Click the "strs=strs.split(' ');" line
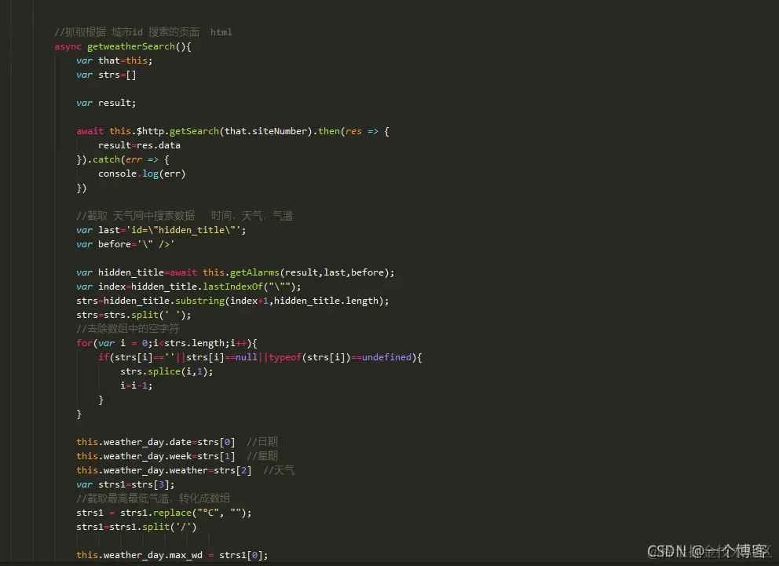 (x=133, y=315)
